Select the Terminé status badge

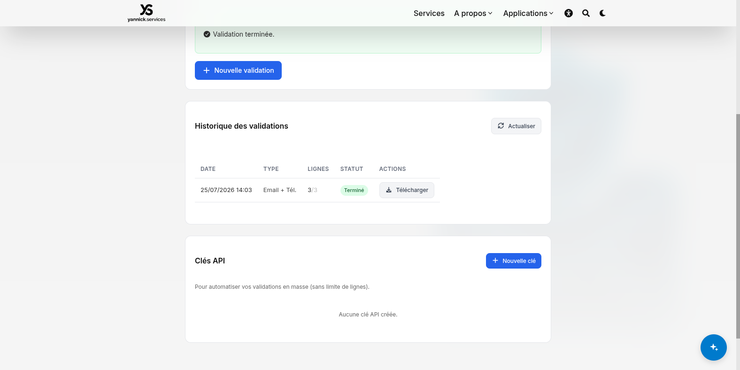(x=354, y=190)
